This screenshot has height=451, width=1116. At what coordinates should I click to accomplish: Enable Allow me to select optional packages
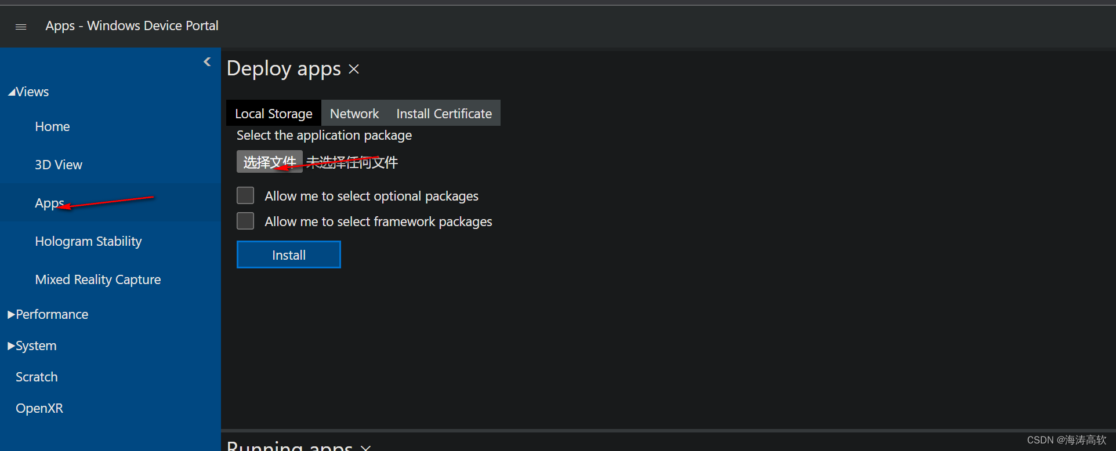click(245, 195)
